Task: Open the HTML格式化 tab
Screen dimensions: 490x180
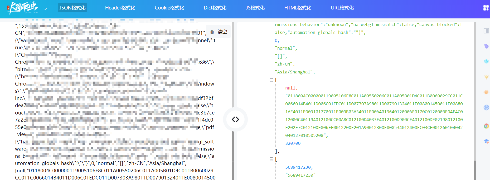Action: coord(298,8)
